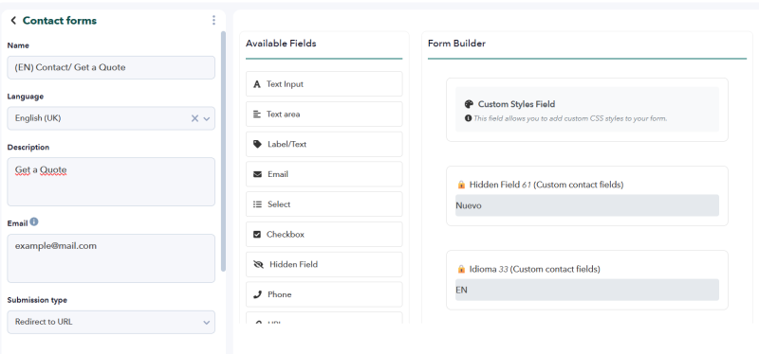Viewport: 759px width, 354px height.
Task: Click the Text Input letter icon
Action: tap(256, 84)
